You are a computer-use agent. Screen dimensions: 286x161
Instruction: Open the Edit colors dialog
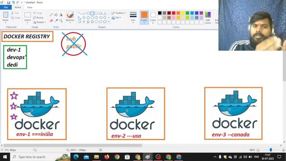(x=208, y=17)
